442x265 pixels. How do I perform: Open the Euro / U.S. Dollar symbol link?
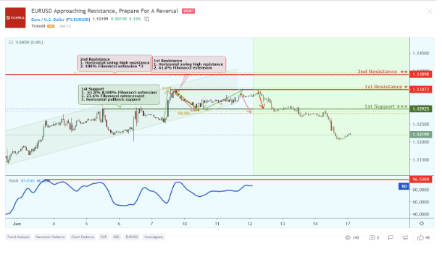60,20
